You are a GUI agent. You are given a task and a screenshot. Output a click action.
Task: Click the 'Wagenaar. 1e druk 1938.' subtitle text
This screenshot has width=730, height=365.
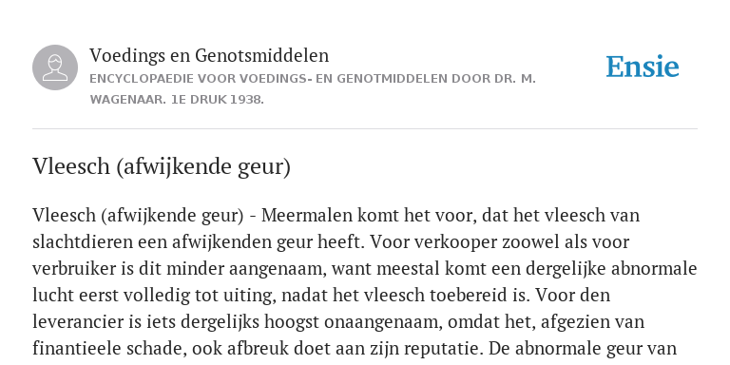[177, 100]
